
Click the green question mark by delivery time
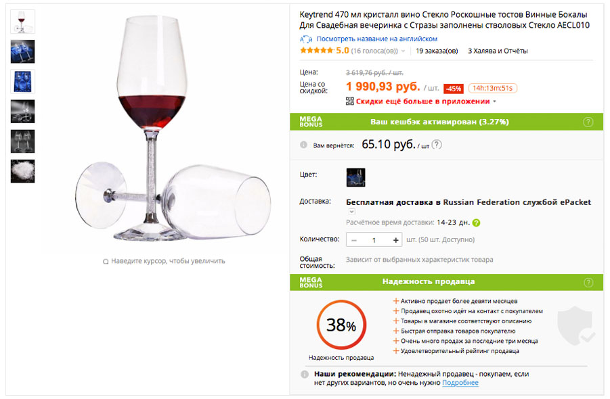477,222
